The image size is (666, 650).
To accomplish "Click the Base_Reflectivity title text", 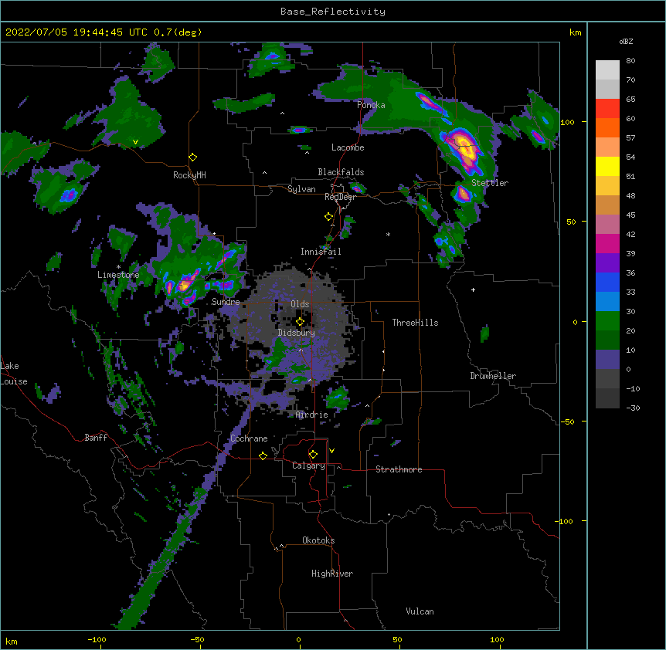I will point(333,12).
